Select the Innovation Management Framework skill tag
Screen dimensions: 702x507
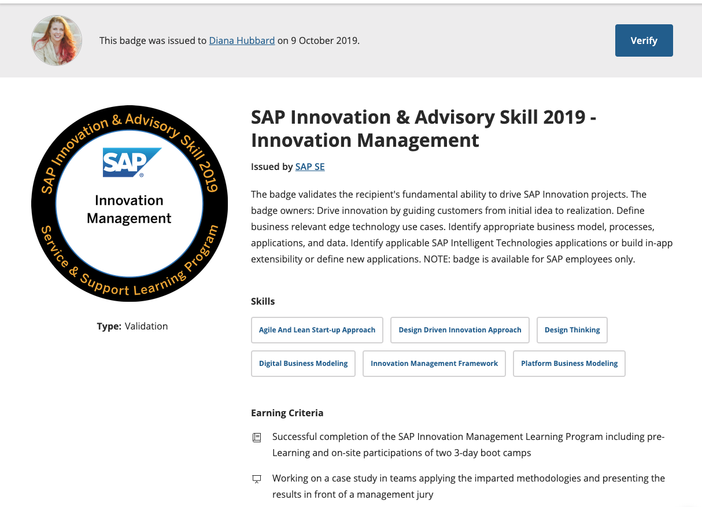[434, 364]
